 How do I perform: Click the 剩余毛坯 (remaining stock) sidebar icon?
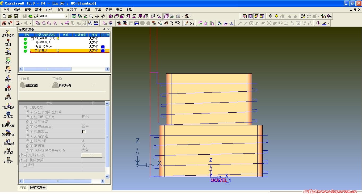click(8, 133)
